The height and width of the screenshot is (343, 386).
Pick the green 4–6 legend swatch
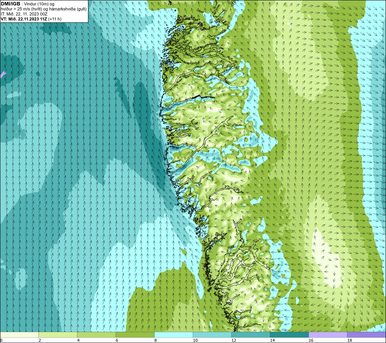point(96,334)
